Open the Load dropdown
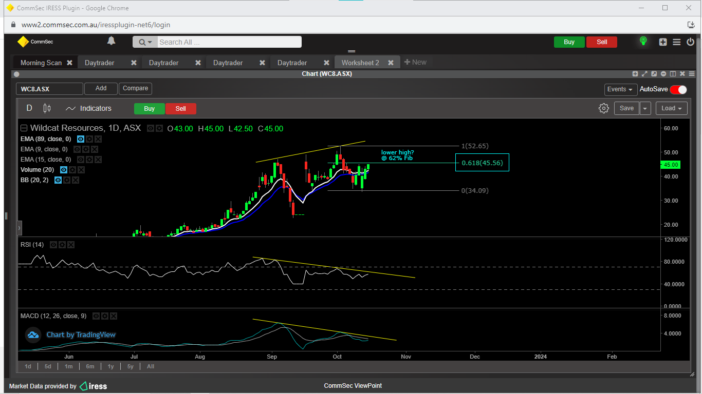 [672, 108]
